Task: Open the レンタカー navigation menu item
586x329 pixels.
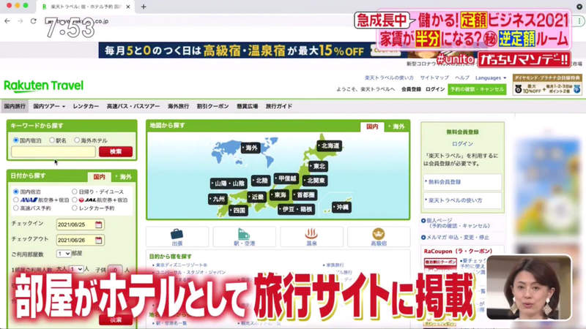Action: click(86, 106)
